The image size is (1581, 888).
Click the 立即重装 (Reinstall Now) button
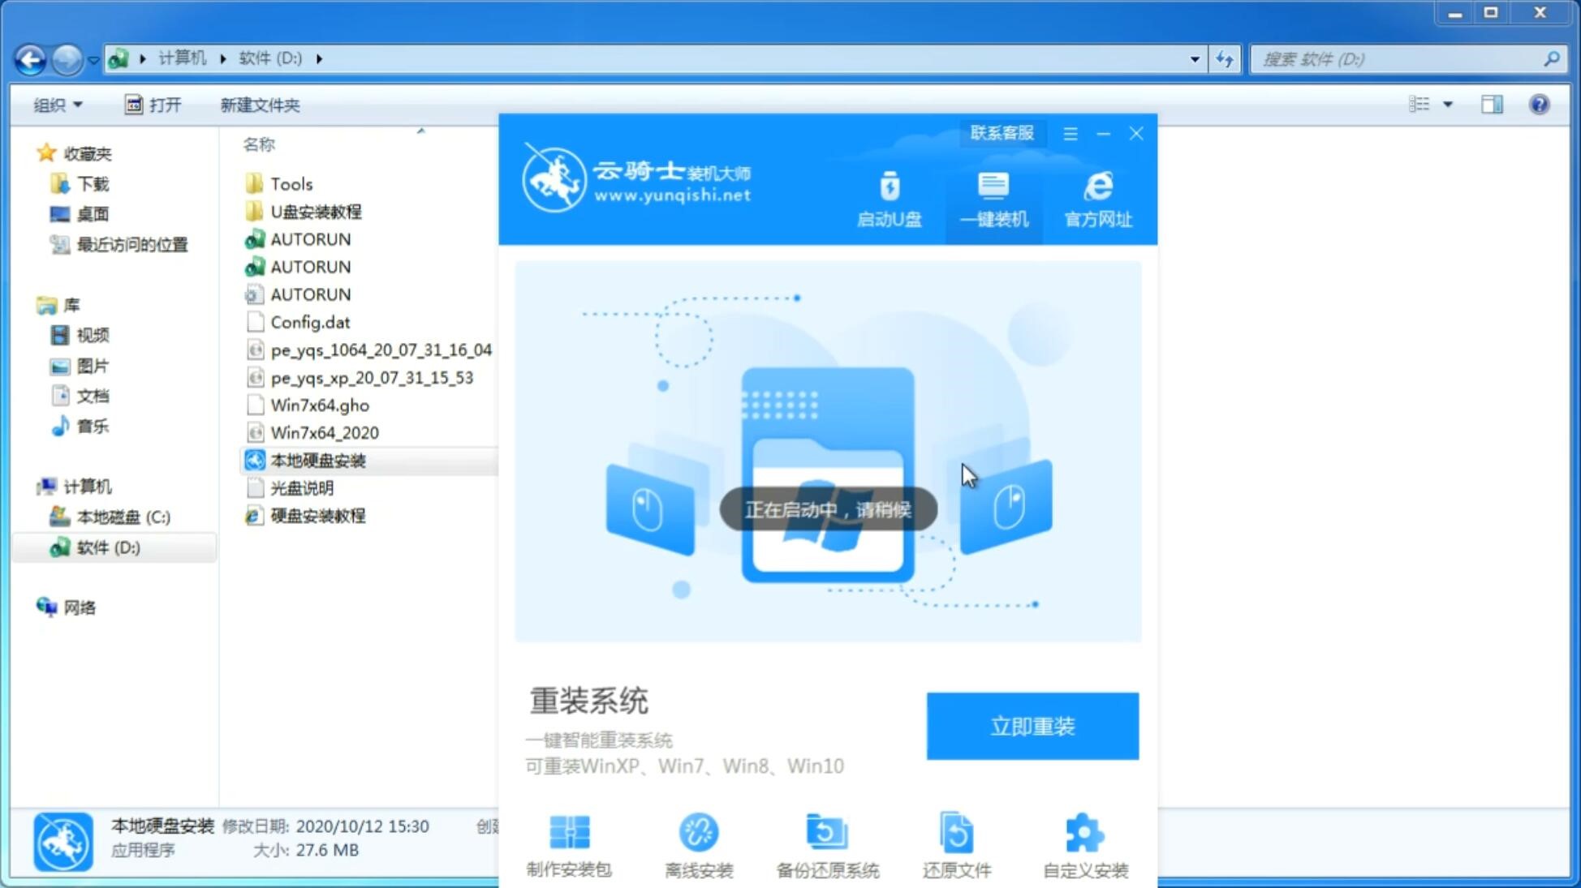tap(1032, 725)
